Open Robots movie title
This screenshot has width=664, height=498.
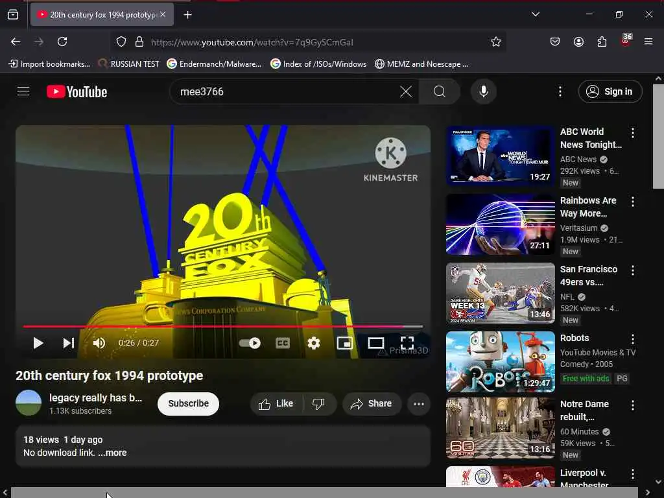click(x=575, y=338)
